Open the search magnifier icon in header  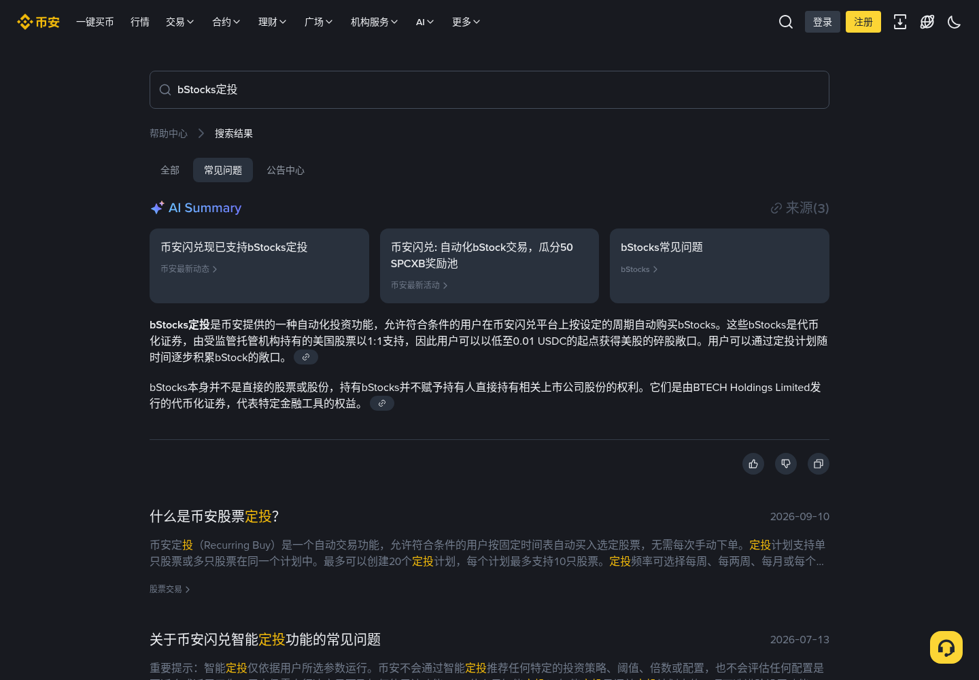[x=786, y=22]
